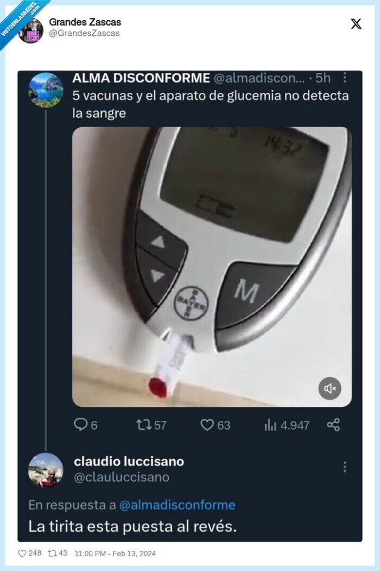Open analytics via the 4.947 views icon
Image resolution: width=380 pixels, height=571 pixels.
[x=270, y=426]
